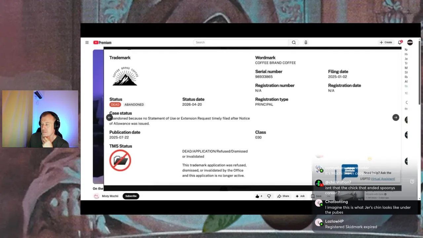Click chat username Chatbotting
423x238 pixels.
point(336,202)
